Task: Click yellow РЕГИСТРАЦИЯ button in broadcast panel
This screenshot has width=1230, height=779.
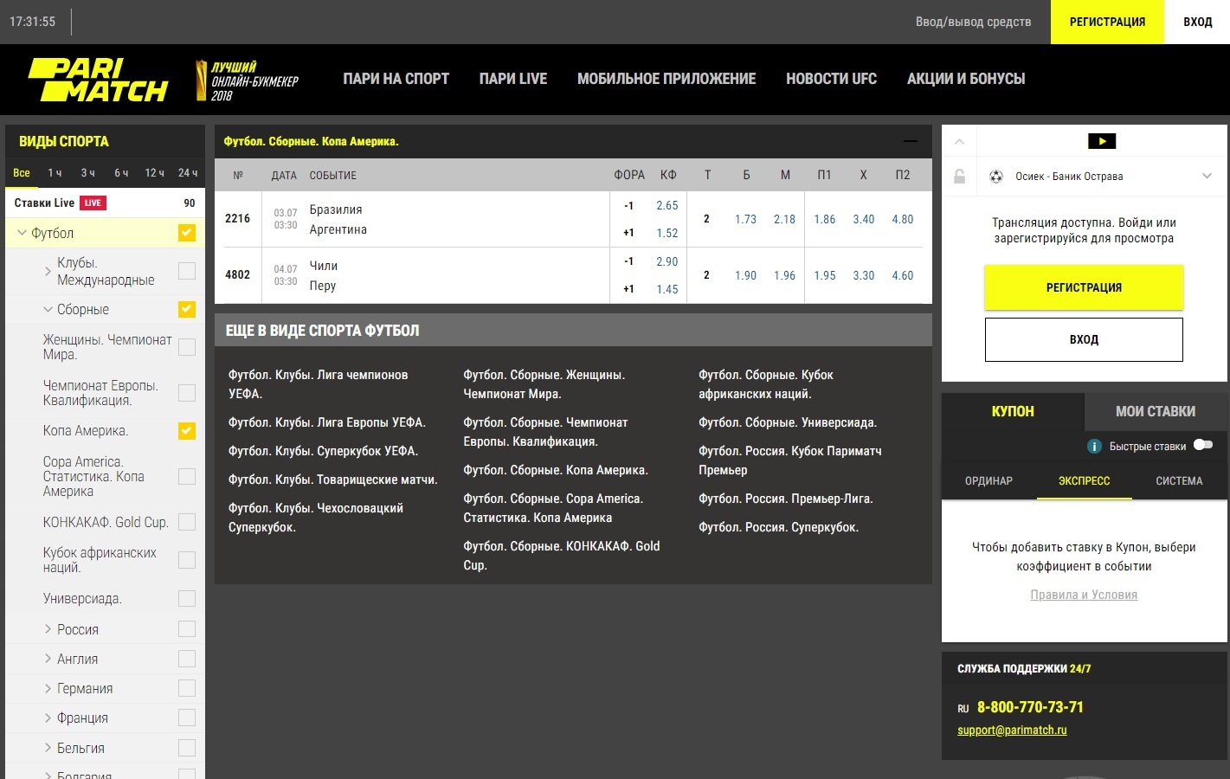Action: click(x=1084, y=287)
